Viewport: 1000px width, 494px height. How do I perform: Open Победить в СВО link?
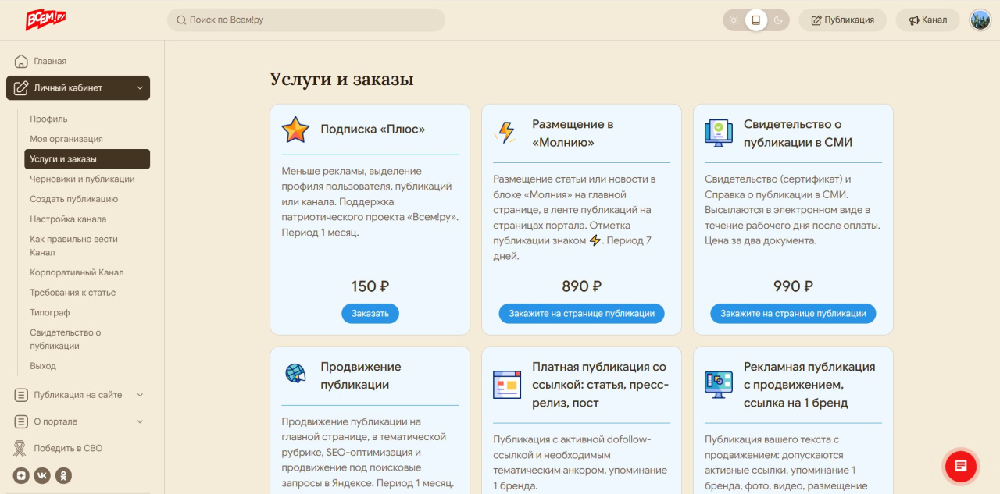click(68, 448)
